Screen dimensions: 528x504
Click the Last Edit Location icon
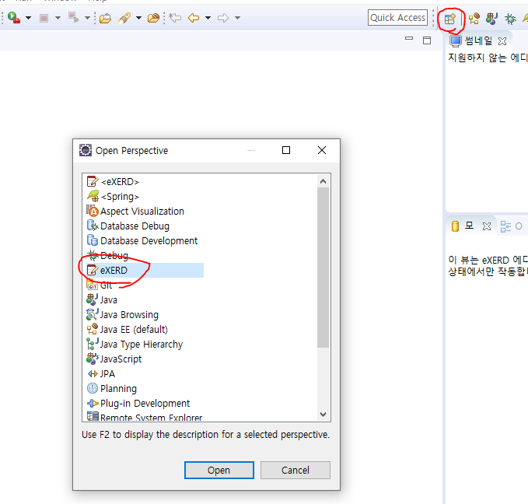175,18
